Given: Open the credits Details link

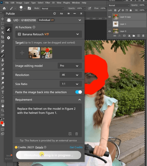Looking at the screenshot, I should pos(39,147).
